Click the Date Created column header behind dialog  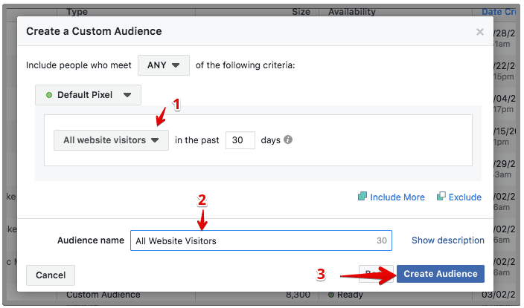click(x=499, y=12)
